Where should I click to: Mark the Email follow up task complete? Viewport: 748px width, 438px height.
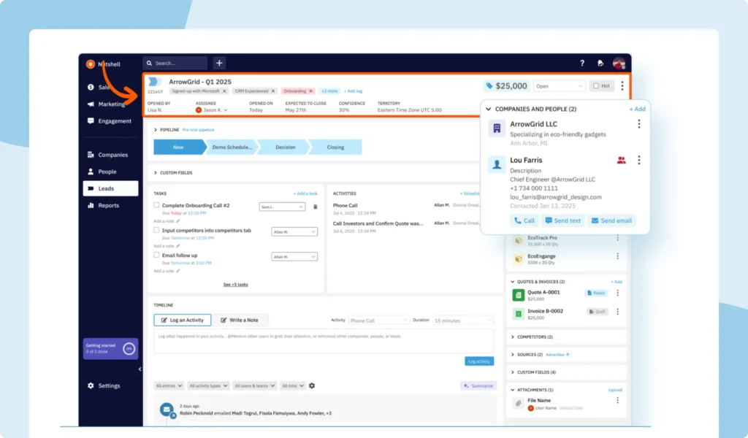coord(156,255)
